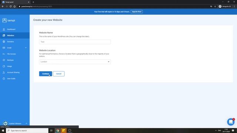
Task: Click the browser forward arrow
Action: [7, 7]
